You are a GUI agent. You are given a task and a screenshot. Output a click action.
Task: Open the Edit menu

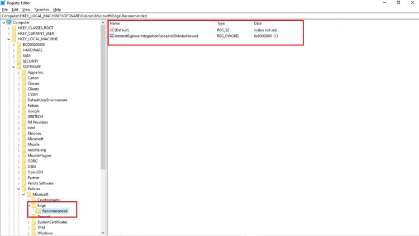click(15, 10)
